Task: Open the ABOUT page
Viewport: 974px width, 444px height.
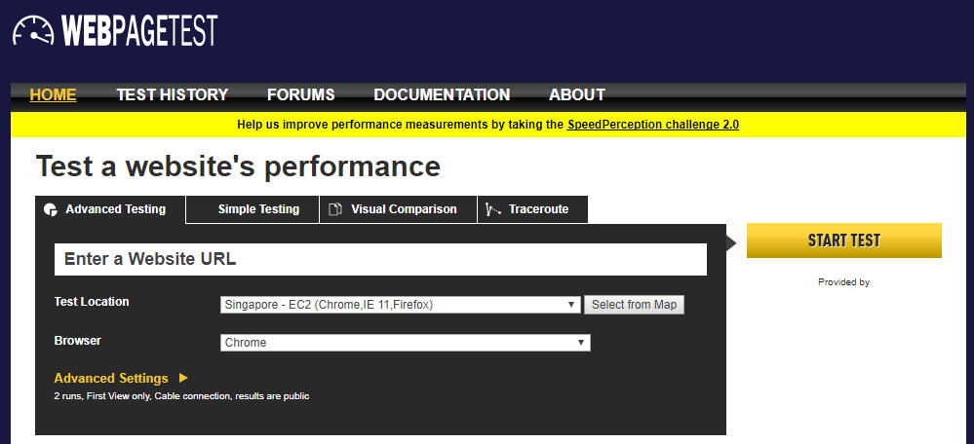Action: tap(577, 94)
